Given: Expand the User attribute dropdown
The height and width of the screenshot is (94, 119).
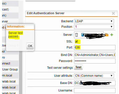Looking at the screenshot, I should 94,76.
